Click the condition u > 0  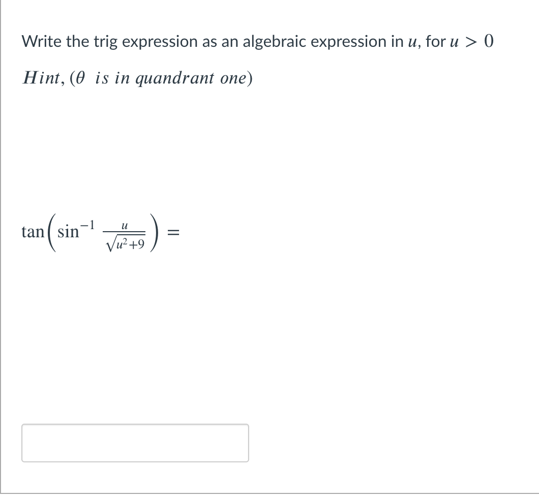point(470,41)
